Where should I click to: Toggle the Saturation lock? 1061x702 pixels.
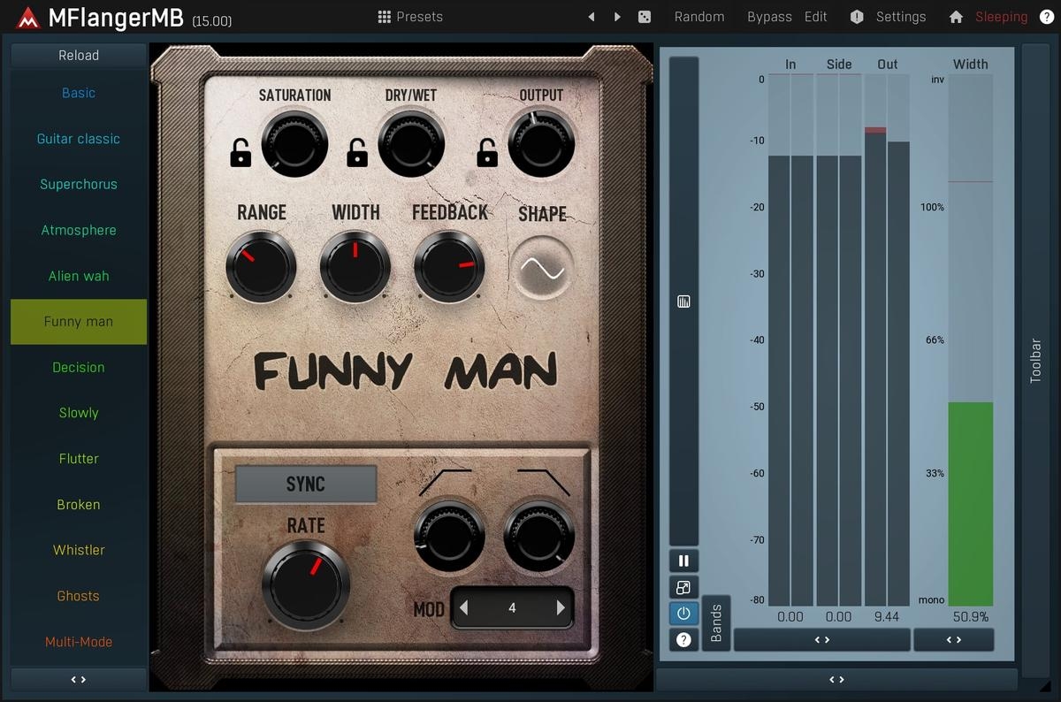(240, 153)
